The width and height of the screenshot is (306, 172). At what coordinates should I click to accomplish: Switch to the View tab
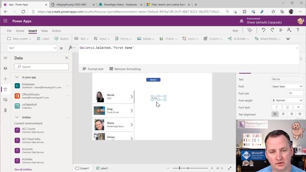tap(44, 31)
